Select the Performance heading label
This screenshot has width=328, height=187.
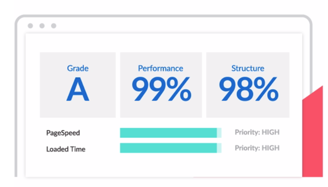tap(161, 68)
